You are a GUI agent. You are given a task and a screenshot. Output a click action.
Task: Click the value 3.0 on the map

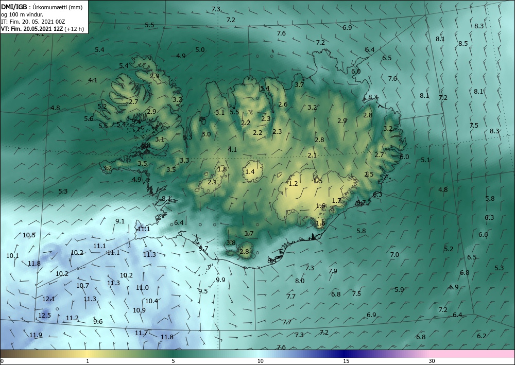click(206, 134)
